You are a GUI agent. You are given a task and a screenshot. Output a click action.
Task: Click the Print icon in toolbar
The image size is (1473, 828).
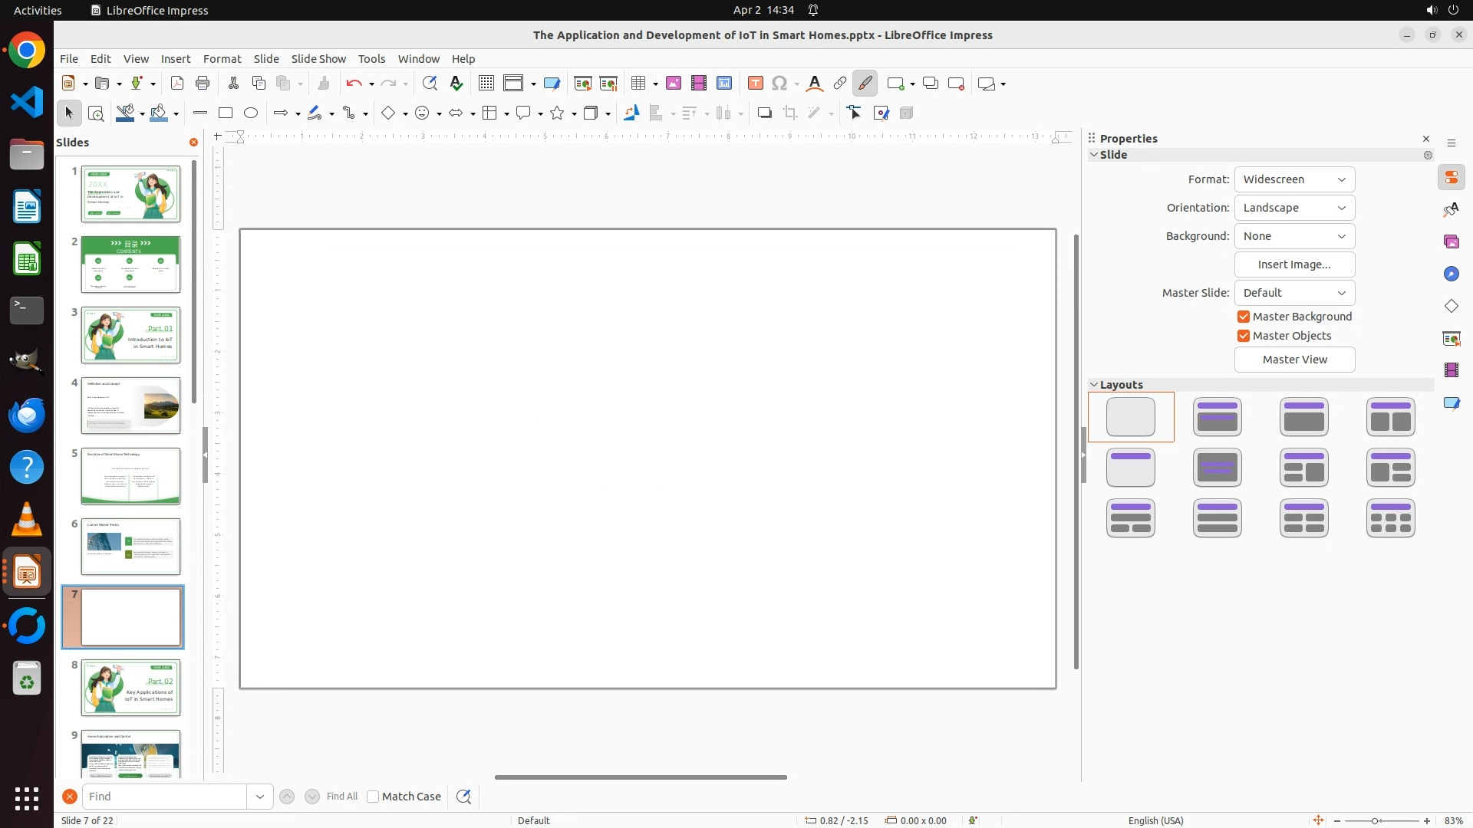coord(203,84)
